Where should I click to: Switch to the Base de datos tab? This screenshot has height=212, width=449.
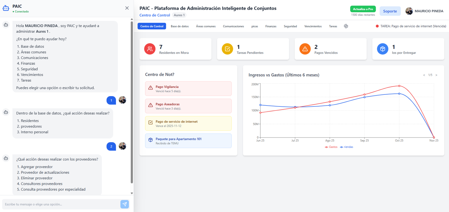pyautogui.click(x=180, y=26)
